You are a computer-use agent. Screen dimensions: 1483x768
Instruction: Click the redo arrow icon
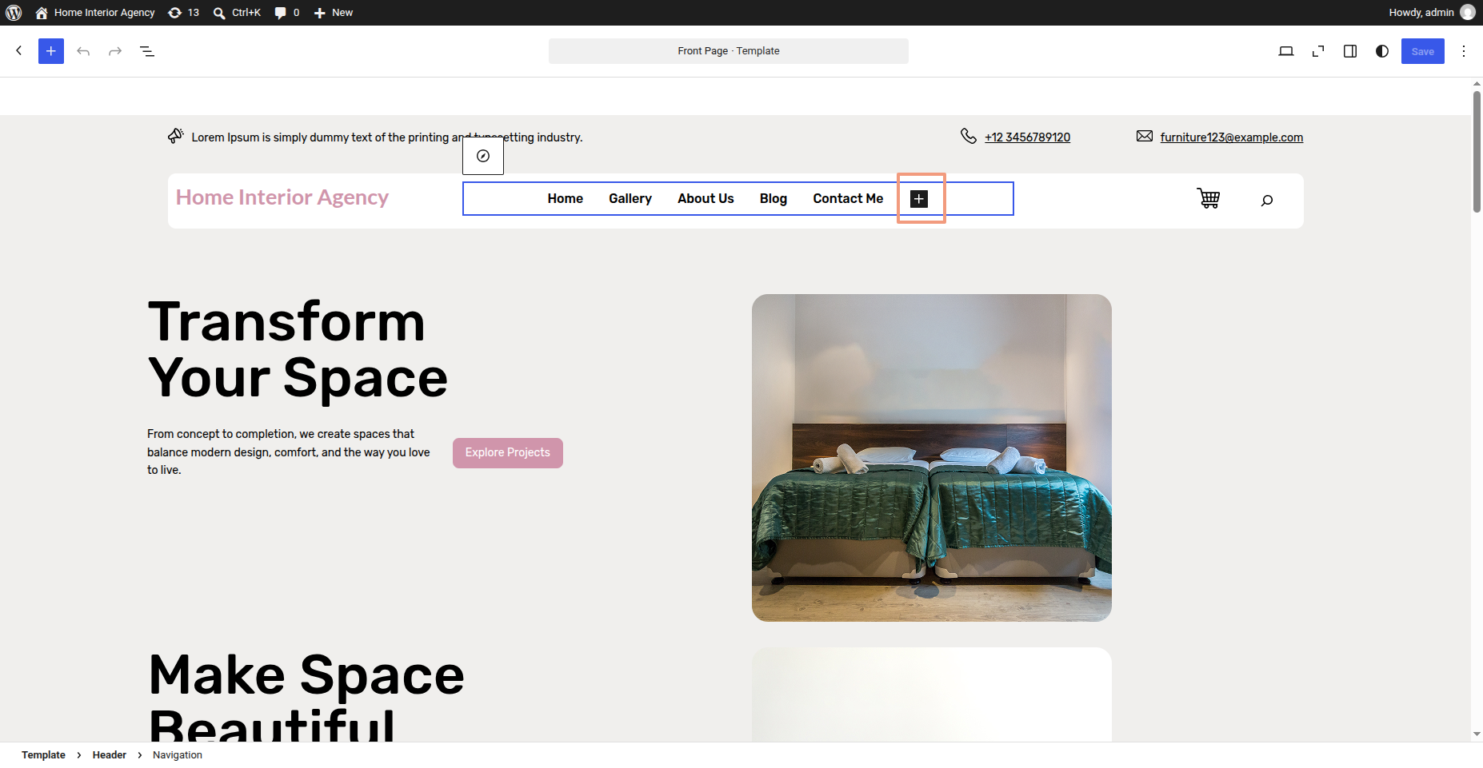115,51
